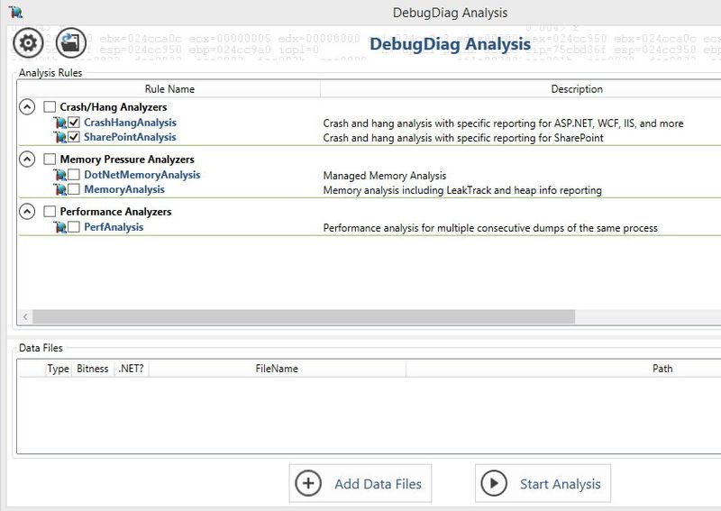Click the .NET? column header
The height and width of the screenshot is (511, 721).
point(131,369)
